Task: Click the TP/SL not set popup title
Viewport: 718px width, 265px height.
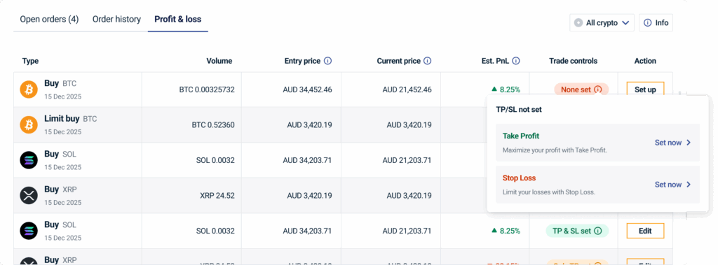Action: coord(520,110)
